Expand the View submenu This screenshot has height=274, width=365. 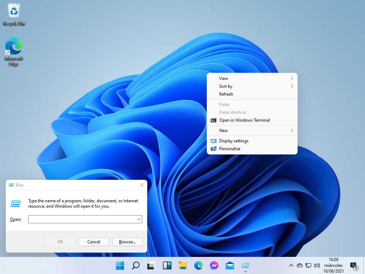pos(252,78)
